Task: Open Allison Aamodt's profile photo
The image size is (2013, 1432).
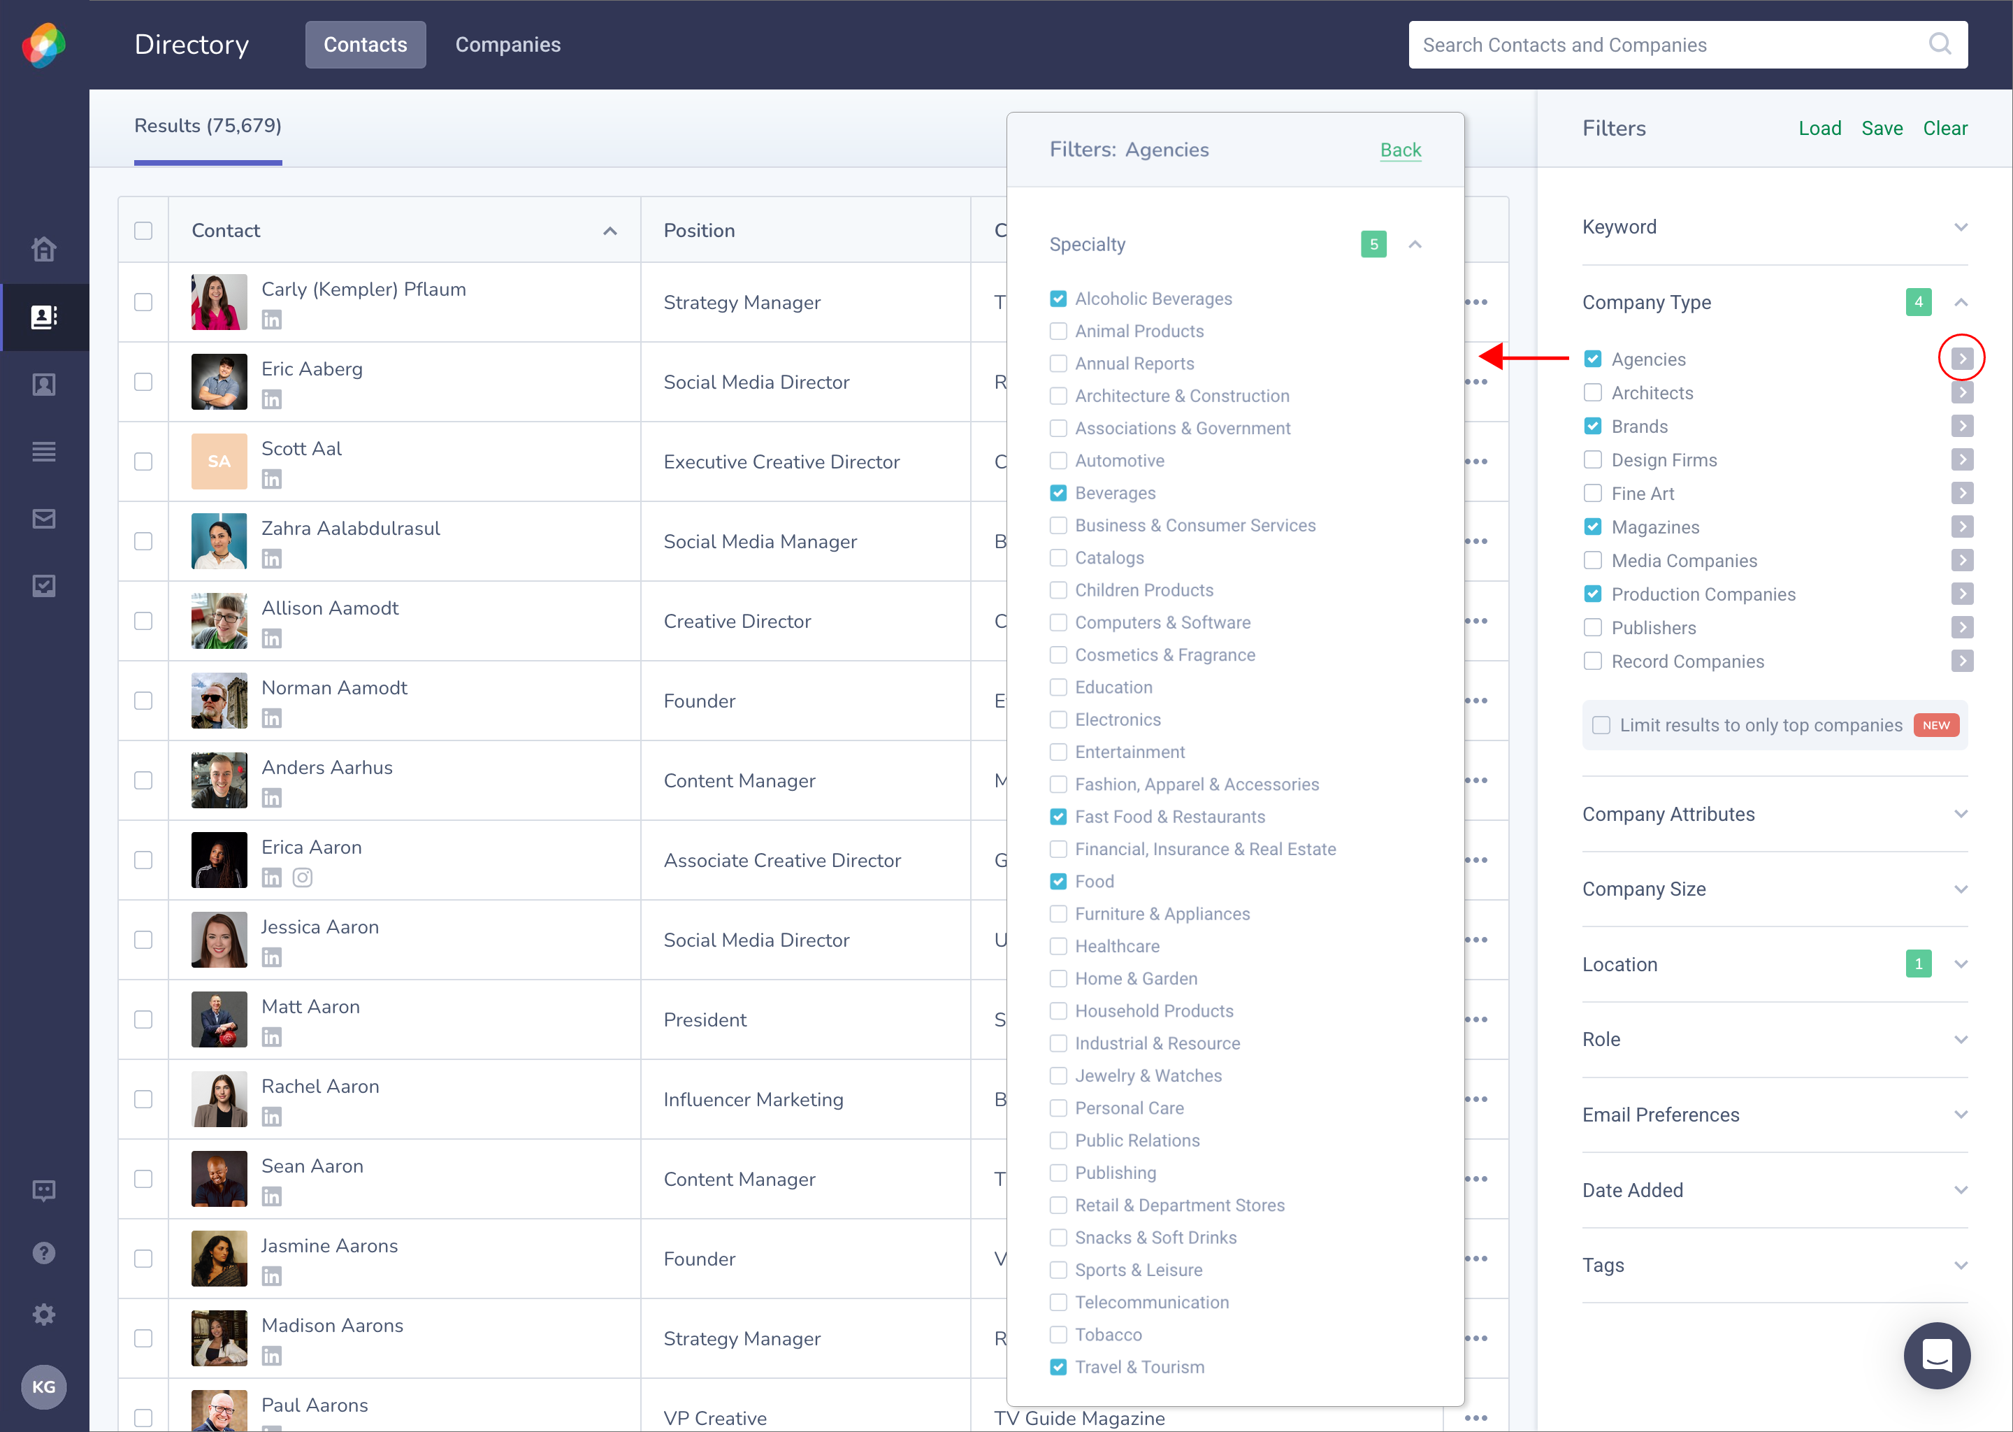Action: tap(219, 621)
